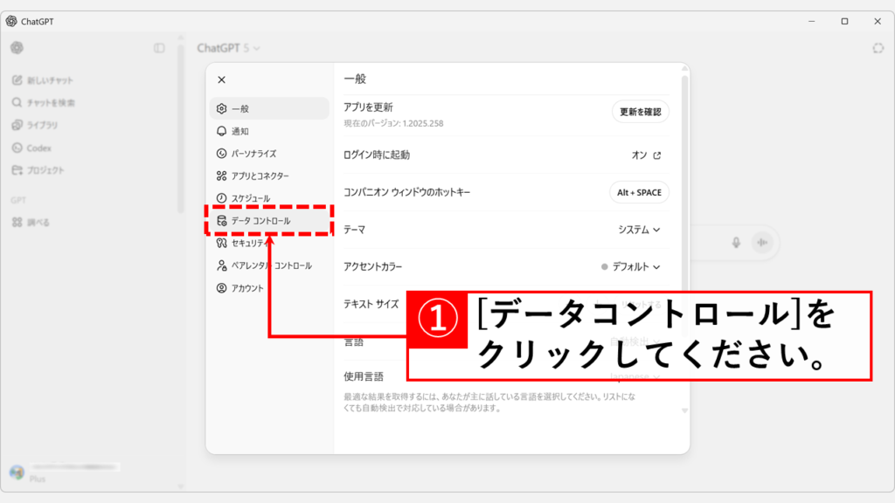Select the パーソナライズ settings section

pos(253,154)
